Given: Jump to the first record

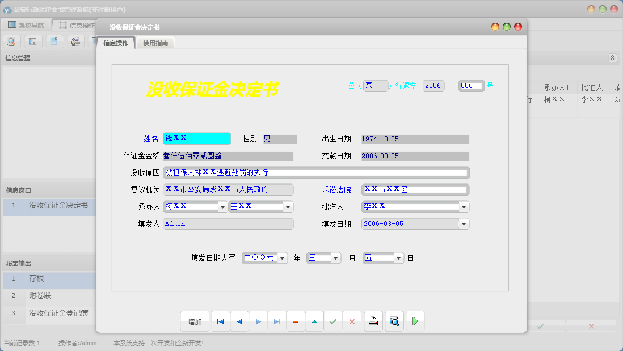Looking at the screenshot, I should (220, 321).
